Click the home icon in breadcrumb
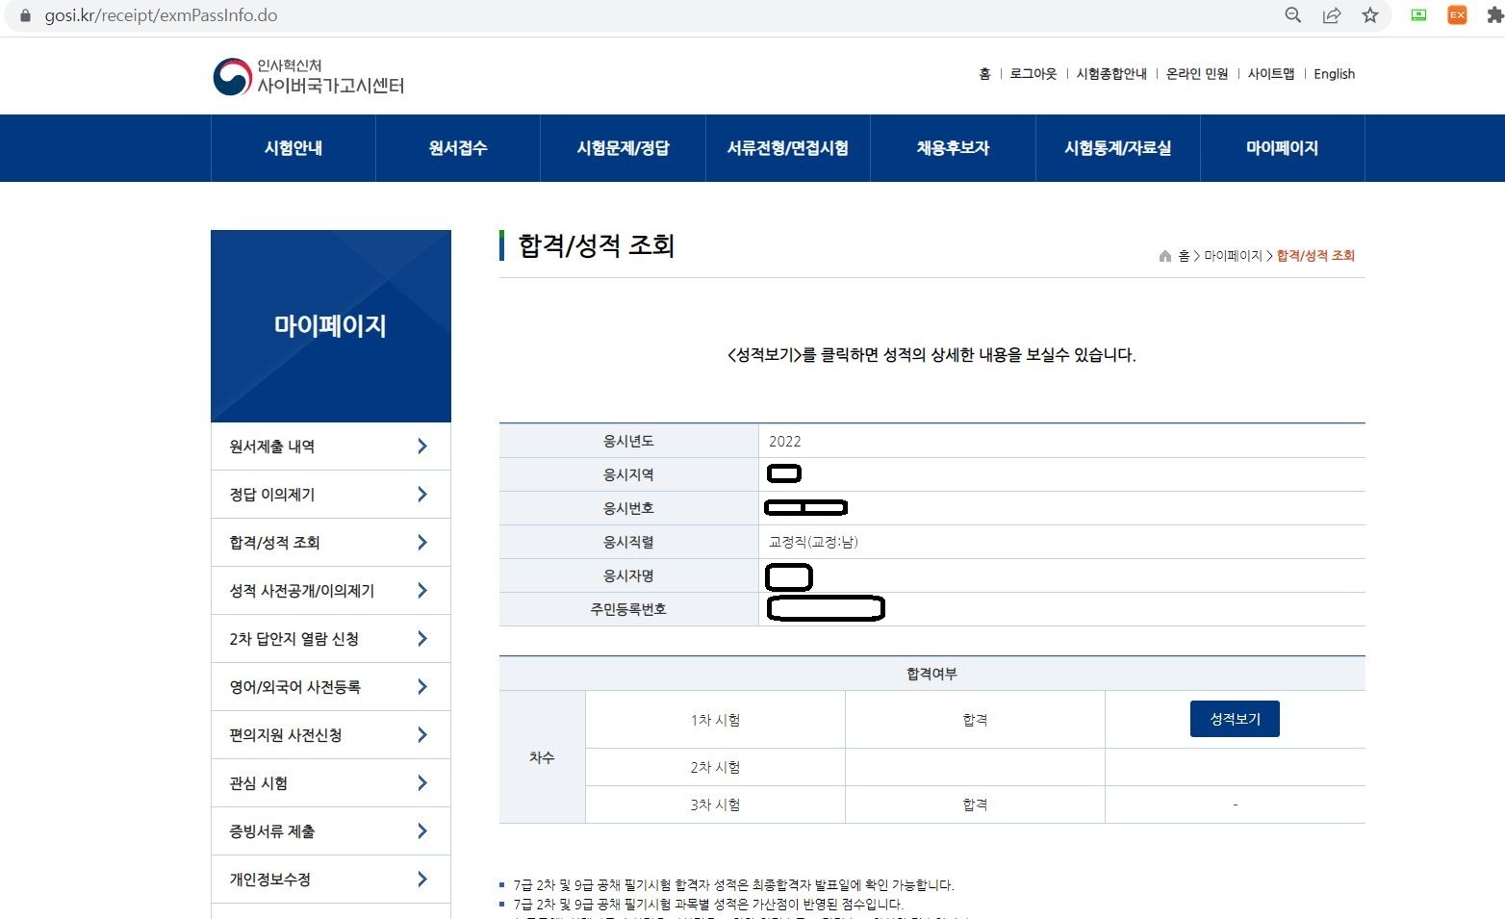 coord(1165,256)
